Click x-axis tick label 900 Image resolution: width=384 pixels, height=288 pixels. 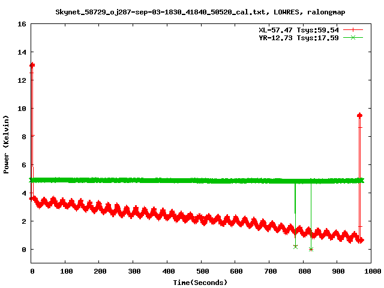point(338,271)
